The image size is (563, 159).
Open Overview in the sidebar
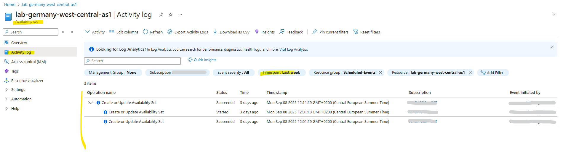19,43
